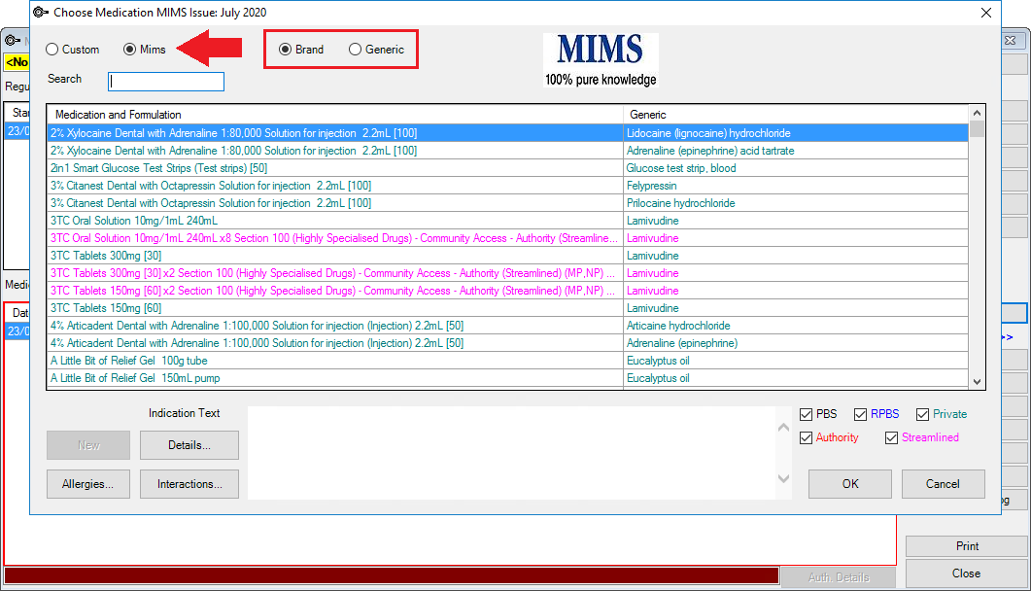
Task: Select the Lidocaine (lignocaine) hydrochloride generic cell
Action: [796, 133]
